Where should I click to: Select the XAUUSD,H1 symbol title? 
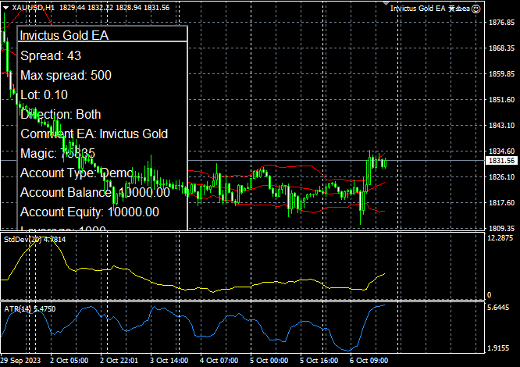click(x=33, y=8)
